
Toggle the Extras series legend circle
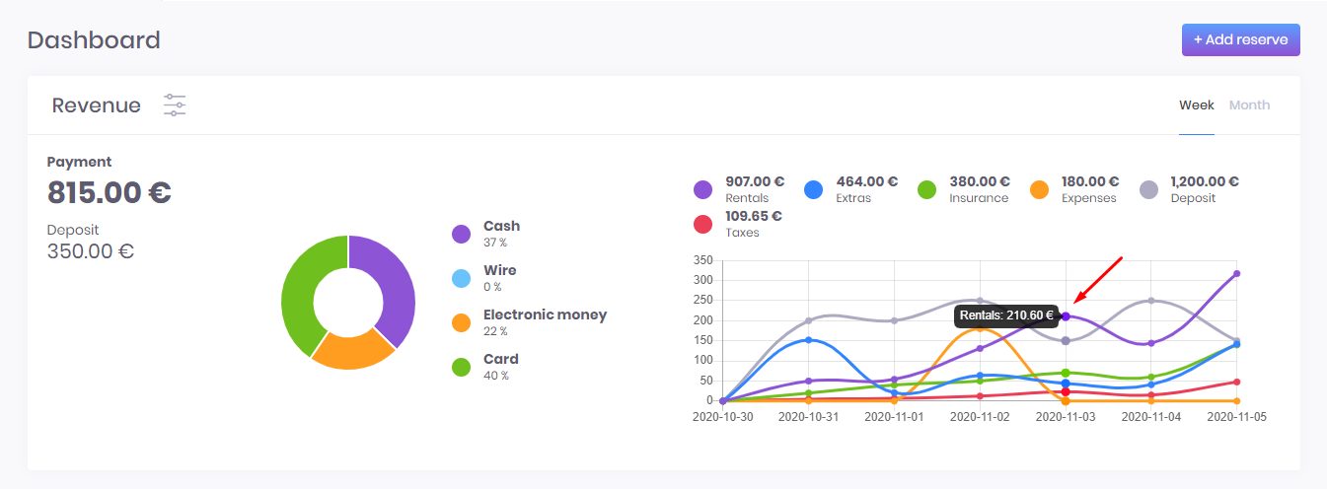coord(814,189)
